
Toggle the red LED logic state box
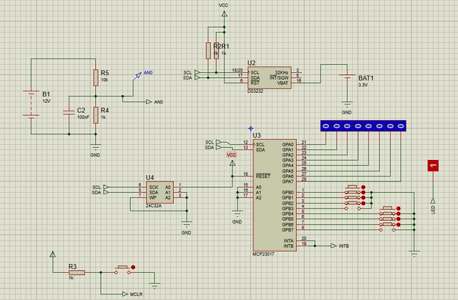coord(433,166)
